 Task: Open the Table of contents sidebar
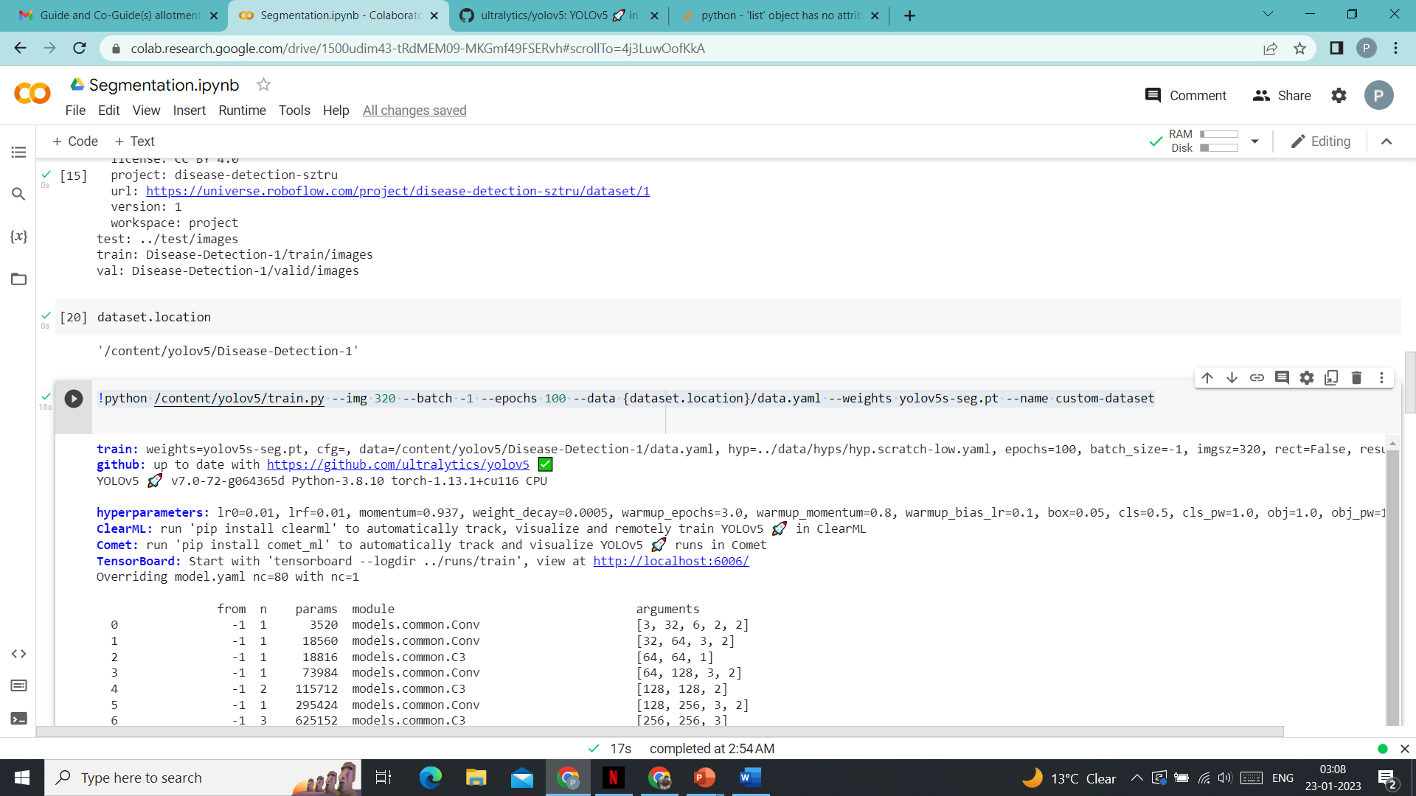18,152
